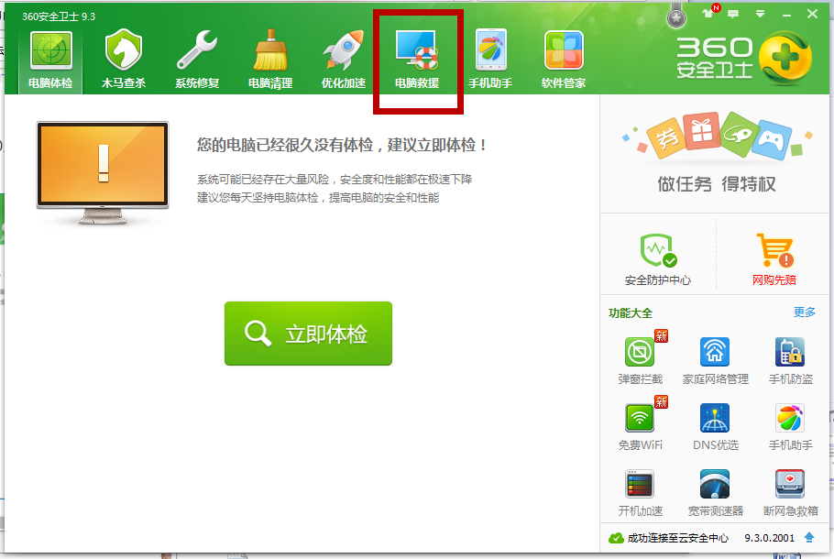Open the 手机防盗 tool icon
834x559 pixels.
tap(790, 352)
